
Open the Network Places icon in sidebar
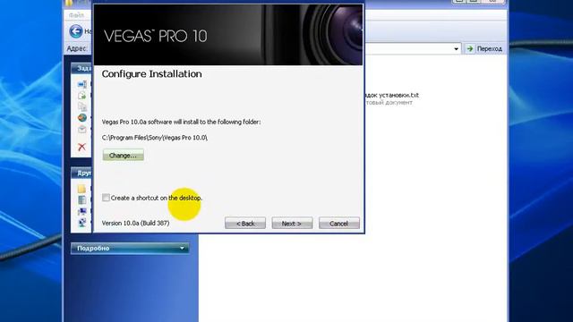(x=82, y=222)
